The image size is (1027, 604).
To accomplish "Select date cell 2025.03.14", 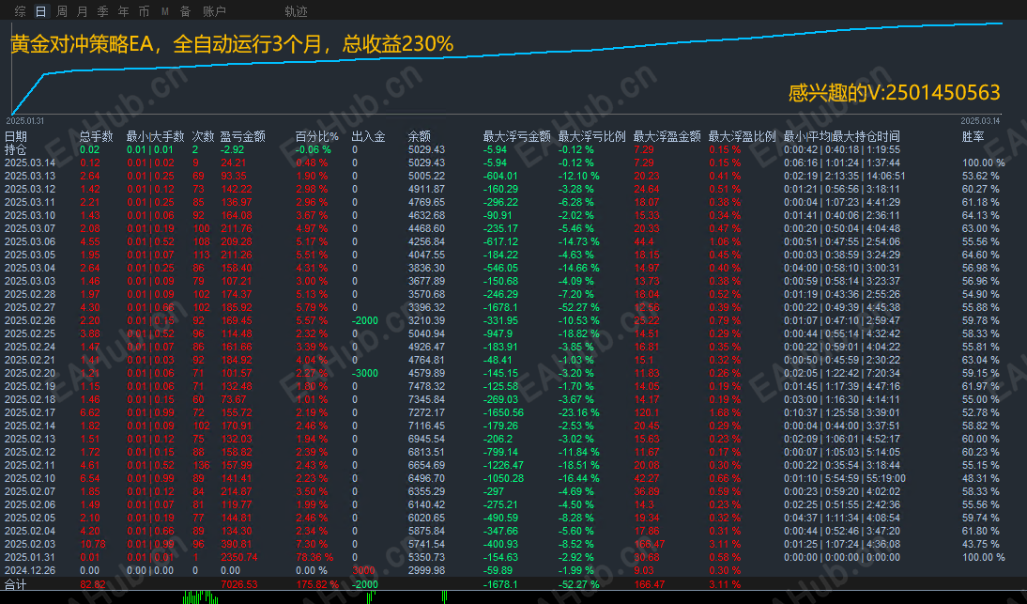I will pos(30,163).
